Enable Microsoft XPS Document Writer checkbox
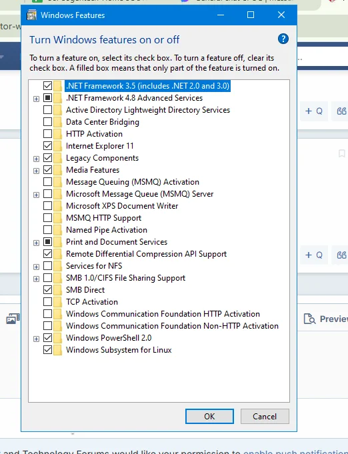The height and width of the screenshot is (454, 348). pos(47,206)
